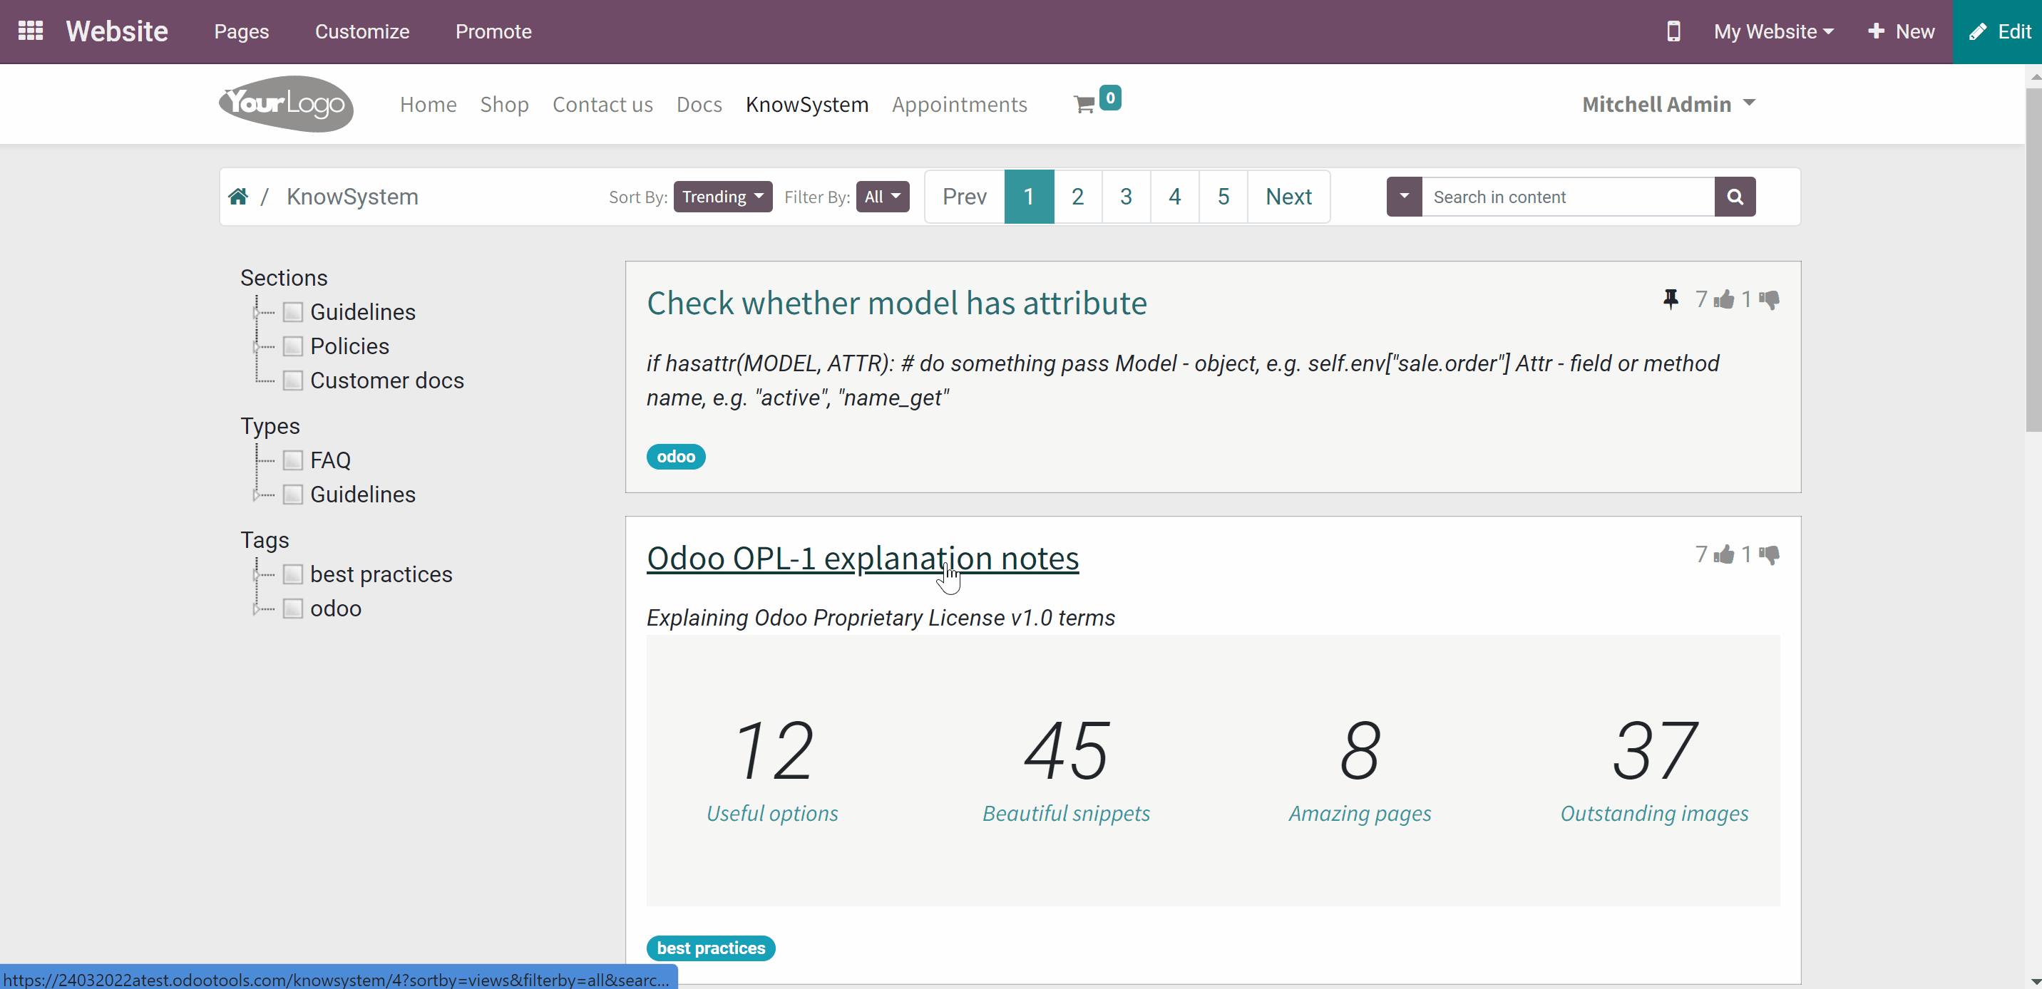Click the New plus button
2042x989 pixels.
click(x=1901, y=31)
